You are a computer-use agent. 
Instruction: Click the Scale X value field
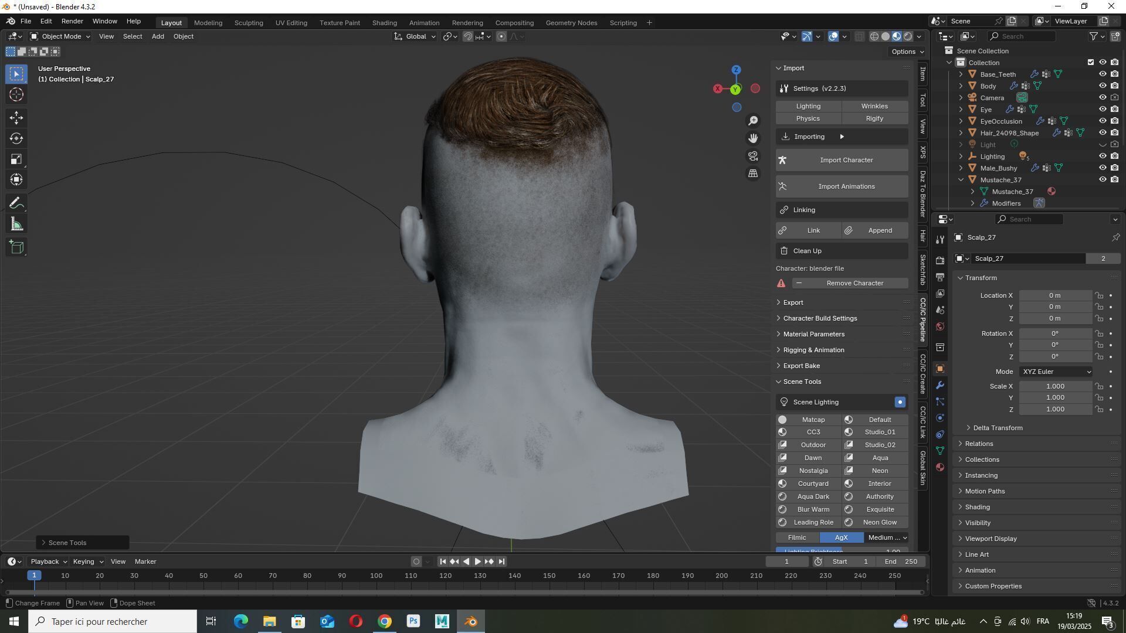point(1055,386)
